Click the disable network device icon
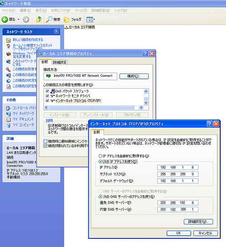Viewport: 226px width, 247px height. [x=8, y=62]
